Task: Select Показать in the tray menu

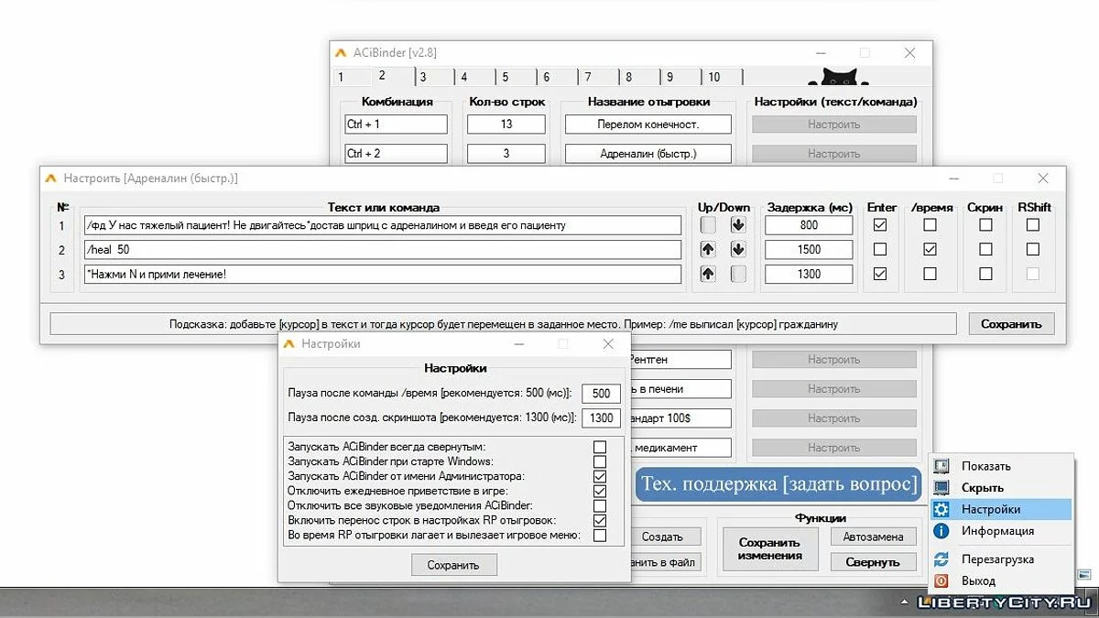Action: [x=986, y=466]
